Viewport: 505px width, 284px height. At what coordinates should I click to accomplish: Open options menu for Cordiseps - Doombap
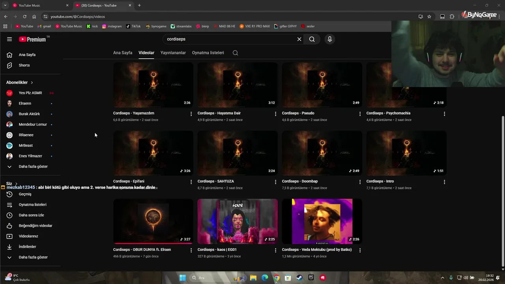(360, 182)
